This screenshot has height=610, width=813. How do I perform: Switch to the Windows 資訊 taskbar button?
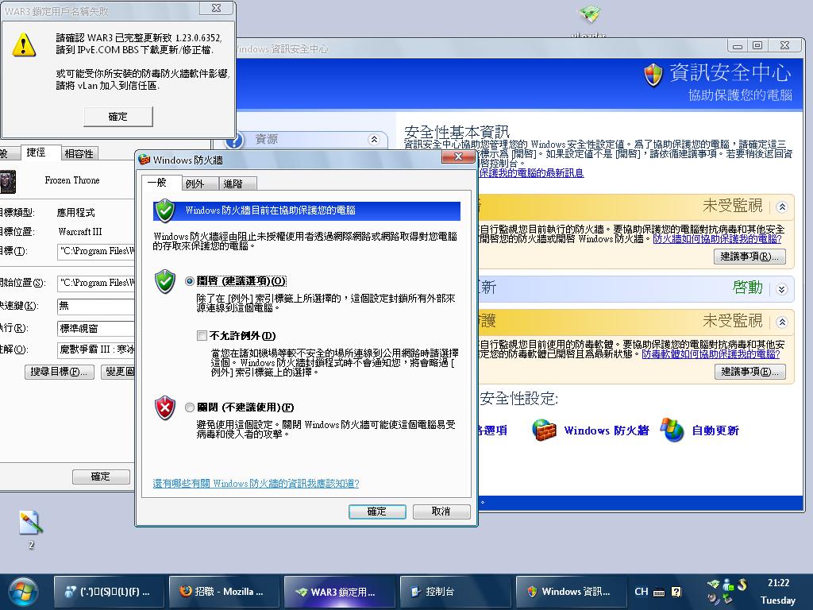(x=571, y=592)
